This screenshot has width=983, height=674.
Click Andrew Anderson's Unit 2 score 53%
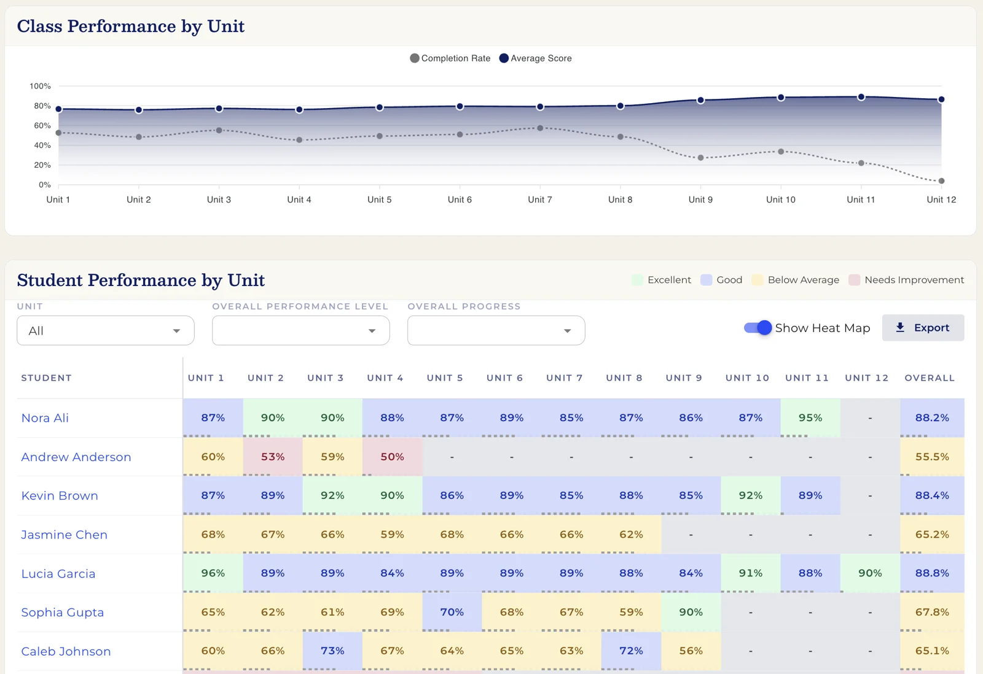pos(273,457)
